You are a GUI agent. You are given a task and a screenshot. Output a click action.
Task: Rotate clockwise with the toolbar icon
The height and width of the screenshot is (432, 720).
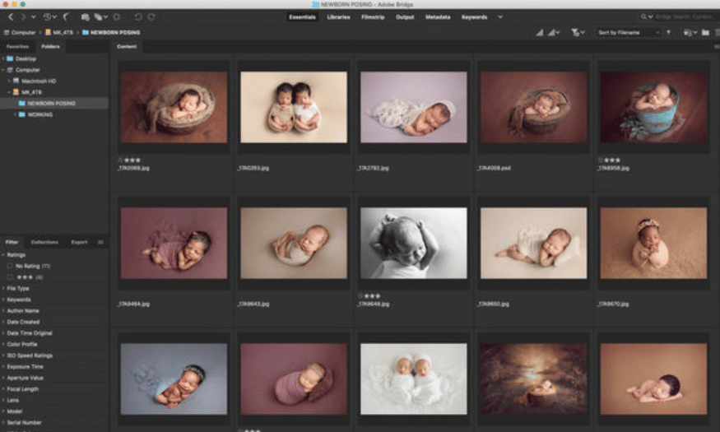(x=151, y=17)
